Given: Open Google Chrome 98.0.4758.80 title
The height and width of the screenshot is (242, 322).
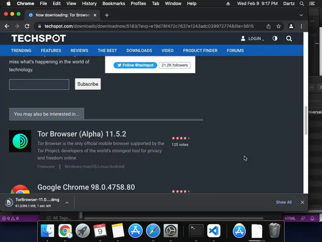Looking at the screenshot, I should (x=86, y=187).
